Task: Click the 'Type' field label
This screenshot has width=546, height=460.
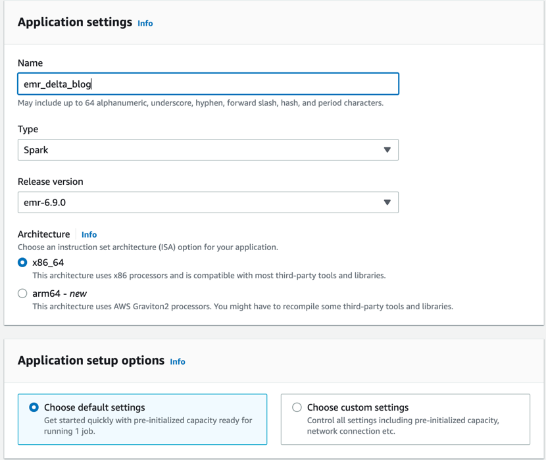Action: (28, 129)
